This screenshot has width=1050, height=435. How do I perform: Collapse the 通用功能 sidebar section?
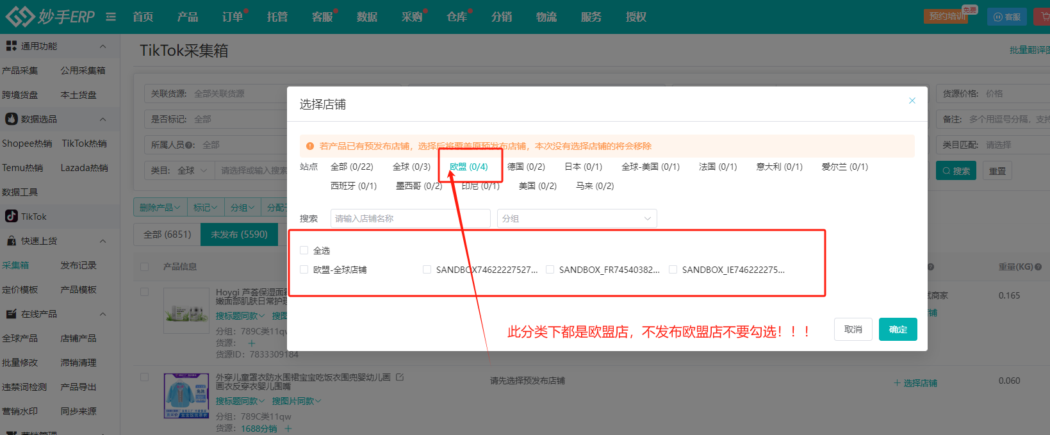click(103, 46)
